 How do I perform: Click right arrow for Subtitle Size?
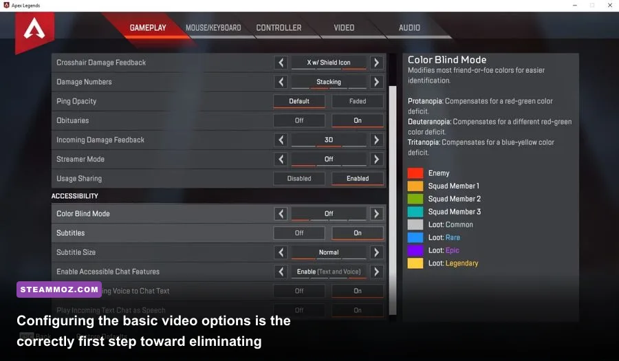(x=377, y=252)
